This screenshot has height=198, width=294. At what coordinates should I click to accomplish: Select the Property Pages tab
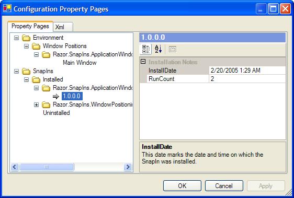tap(30, 26)
